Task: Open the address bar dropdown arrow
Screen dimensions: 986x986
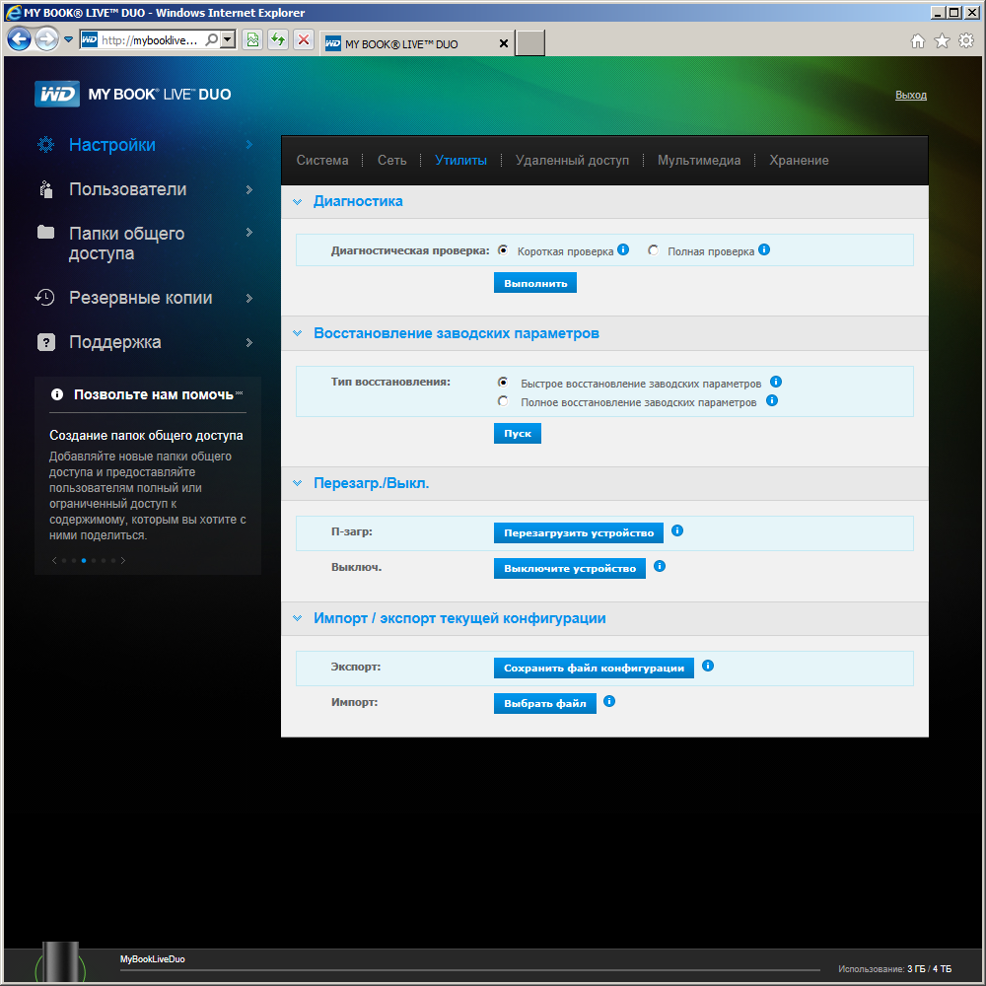Action: pyautogui.click(x=229, y=39)
